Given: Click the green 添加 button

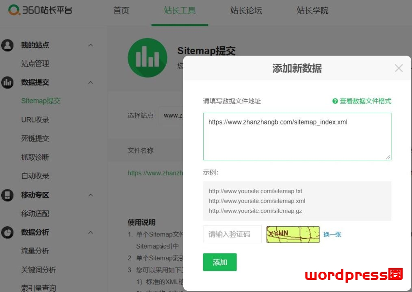Looking at the screenshot, I should 220,262.
